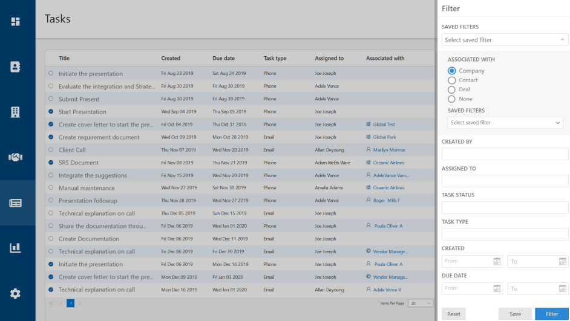The image size is (570, 321).
Task: Expand saved filter dropdown under Associated With
Action: tap(505, 123)
